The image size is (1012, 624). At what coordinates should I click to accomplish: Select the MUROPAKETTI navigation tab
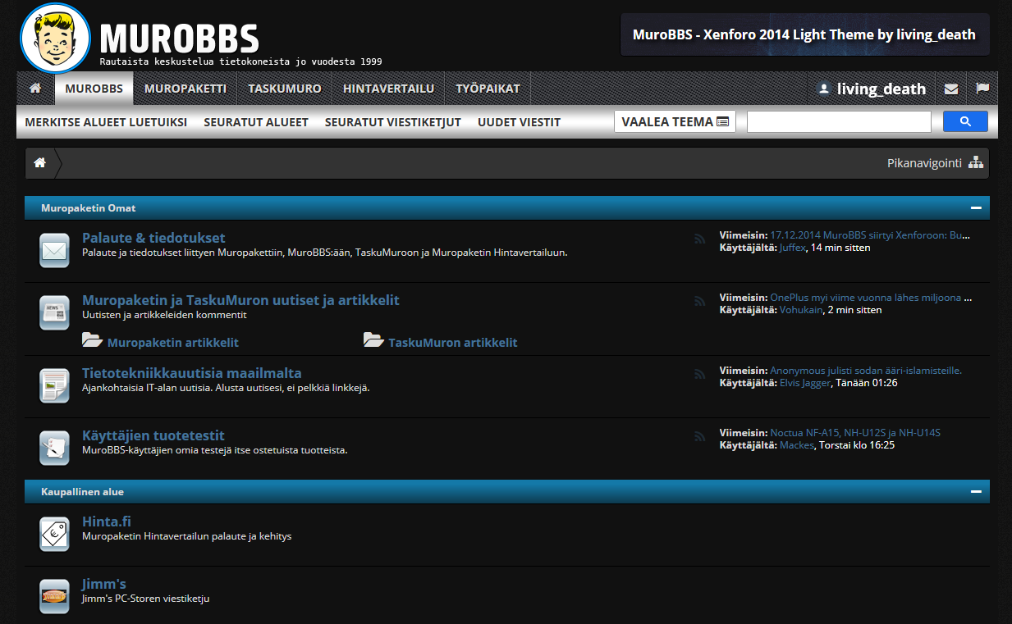185,89
